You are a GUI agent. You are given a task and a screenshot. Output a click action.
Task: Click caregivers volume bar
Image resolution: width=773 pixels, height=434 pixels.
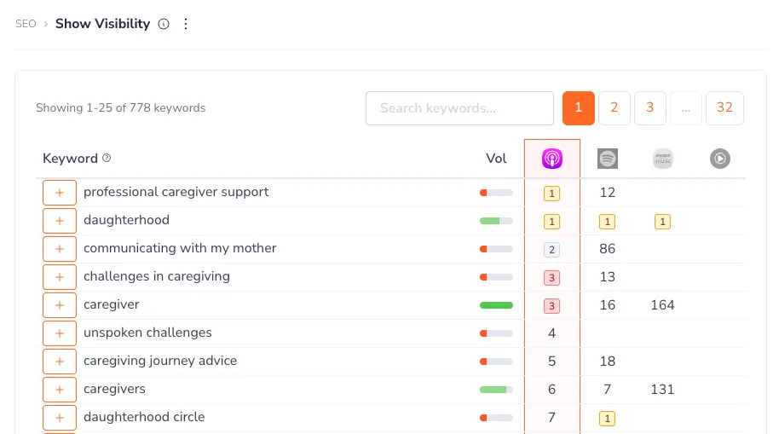click(496, 390)
